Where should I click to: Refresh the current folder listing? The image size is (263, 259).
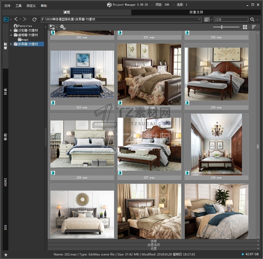click(34, 19)
